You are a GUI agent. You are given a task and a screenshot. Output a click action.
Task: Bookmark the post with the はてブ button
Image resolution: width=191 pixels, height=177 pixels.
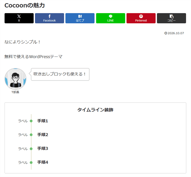coord(80,18)
